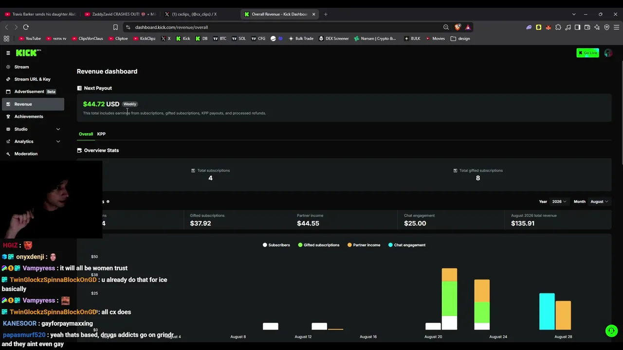Open the Year 2026 dropdown
The image size is (623, 350).
coord(558,202)
